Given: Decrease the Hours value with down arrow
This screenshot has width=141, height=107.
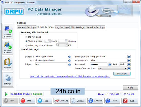Looking at the screenshot, I should (x=49, y=41).
